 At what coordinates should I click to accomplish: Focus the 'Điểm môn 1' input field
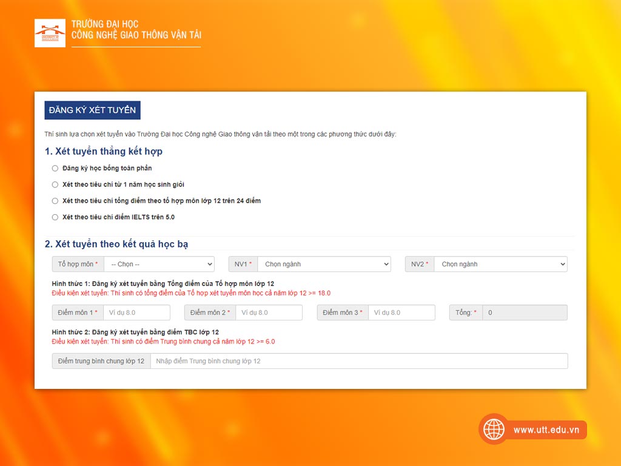(136, 312)
